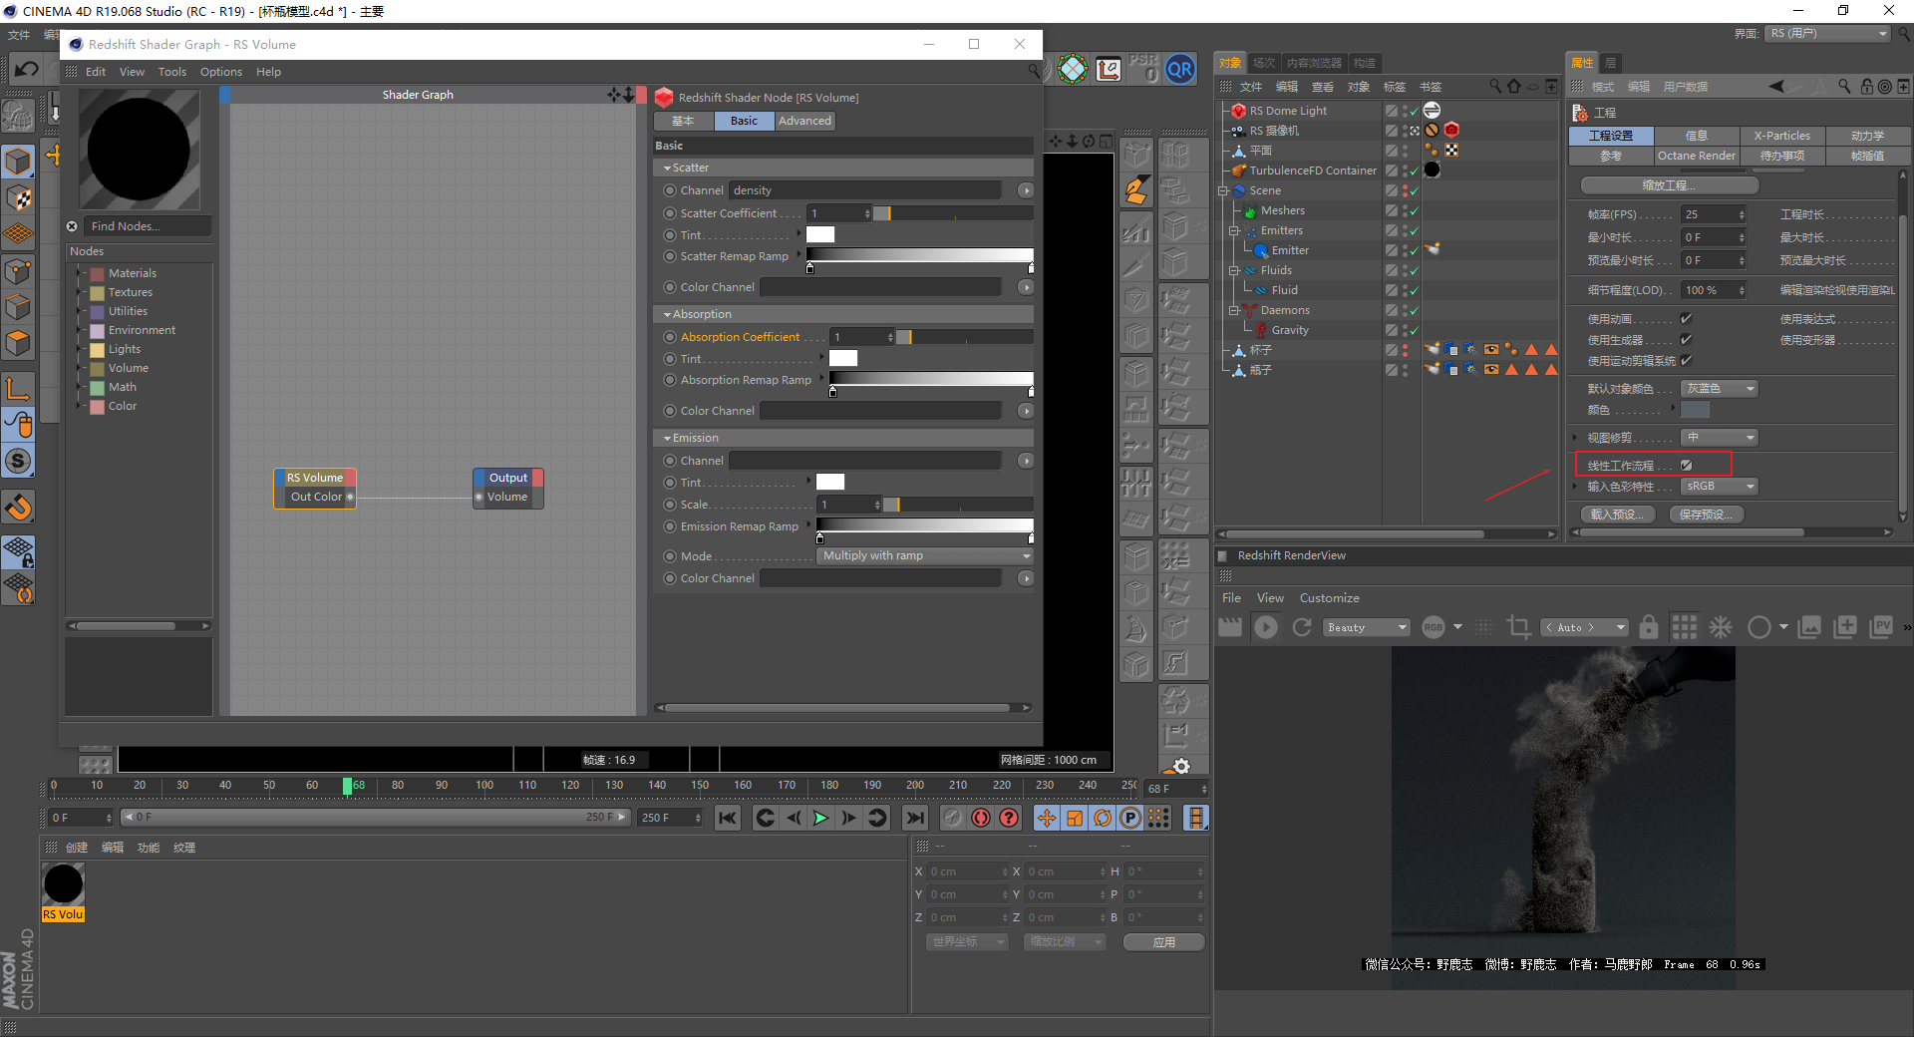This screenshot has height=1037, width=1914.
Task: Start the Redshift RenderView render button
Action: (x=1266, y=627)
